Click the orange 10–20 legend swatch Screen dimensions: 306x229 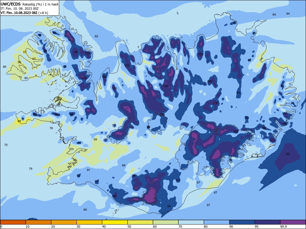39,222
